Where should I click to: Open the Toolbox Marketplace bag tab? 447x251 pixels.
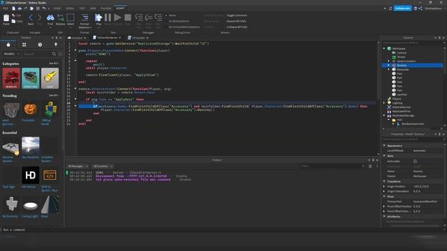coord(8,45)
